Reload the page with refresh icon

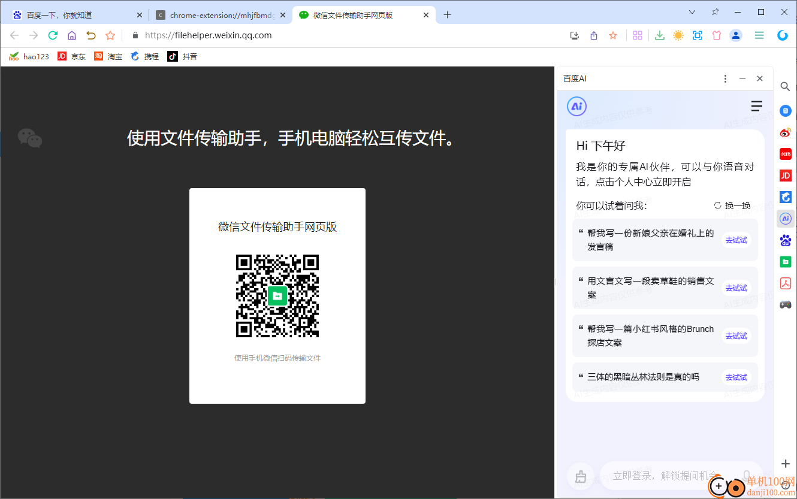tap(53, 35)
